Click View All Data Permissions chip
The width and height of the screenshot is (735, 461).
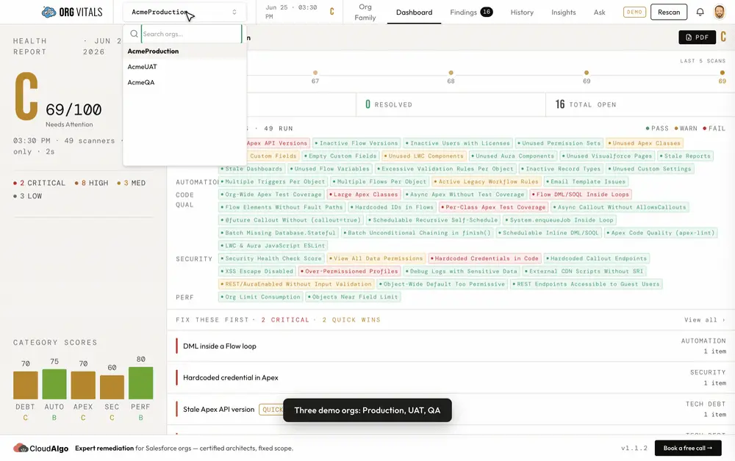pyautogui.click(x=377, y=258)
